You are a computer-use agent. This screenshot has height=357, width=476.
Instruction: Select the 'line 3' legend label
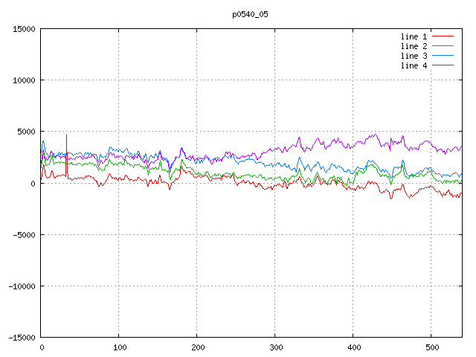pos(414,56)
